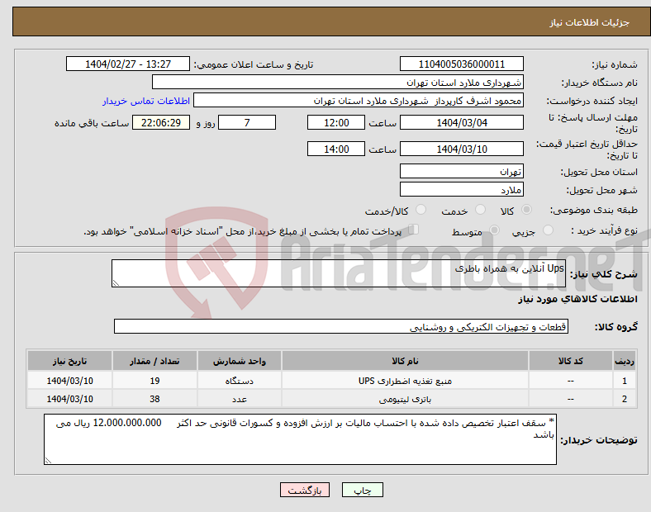Click the price validity date field 1404/03/10

point(461,149)
